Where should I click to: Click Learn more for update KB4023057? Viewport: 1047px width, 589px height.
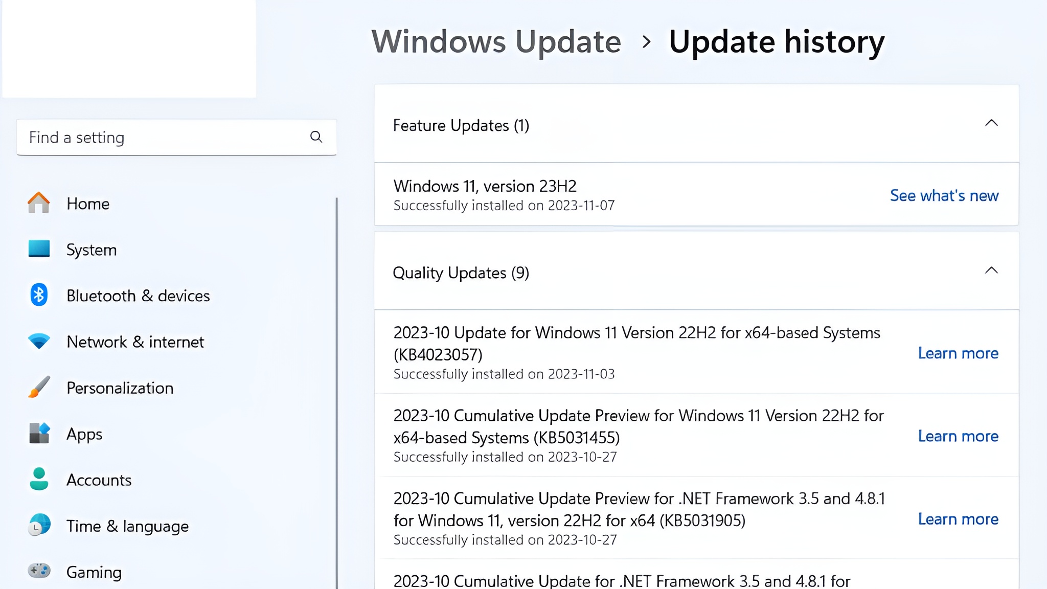[958, 353]
